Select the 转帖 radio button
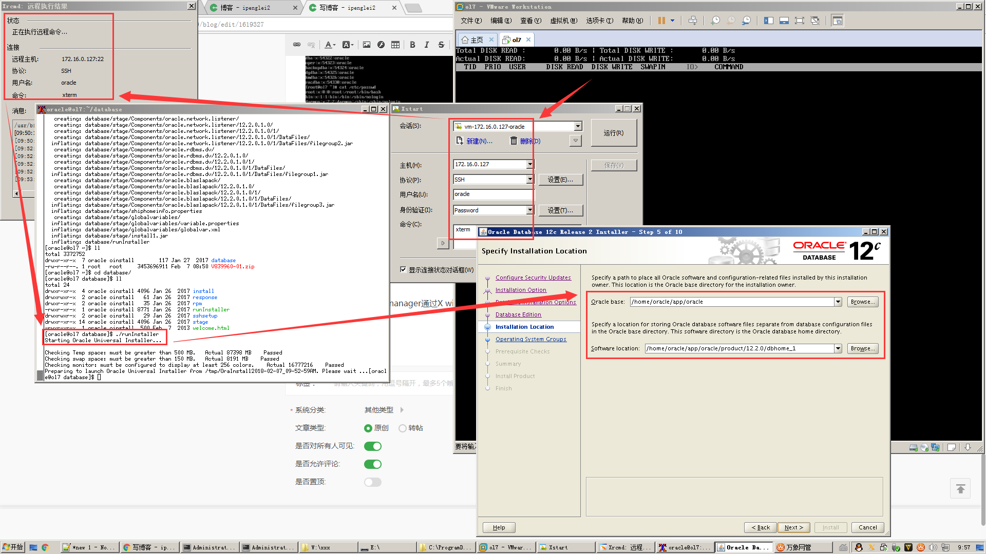 403,428
